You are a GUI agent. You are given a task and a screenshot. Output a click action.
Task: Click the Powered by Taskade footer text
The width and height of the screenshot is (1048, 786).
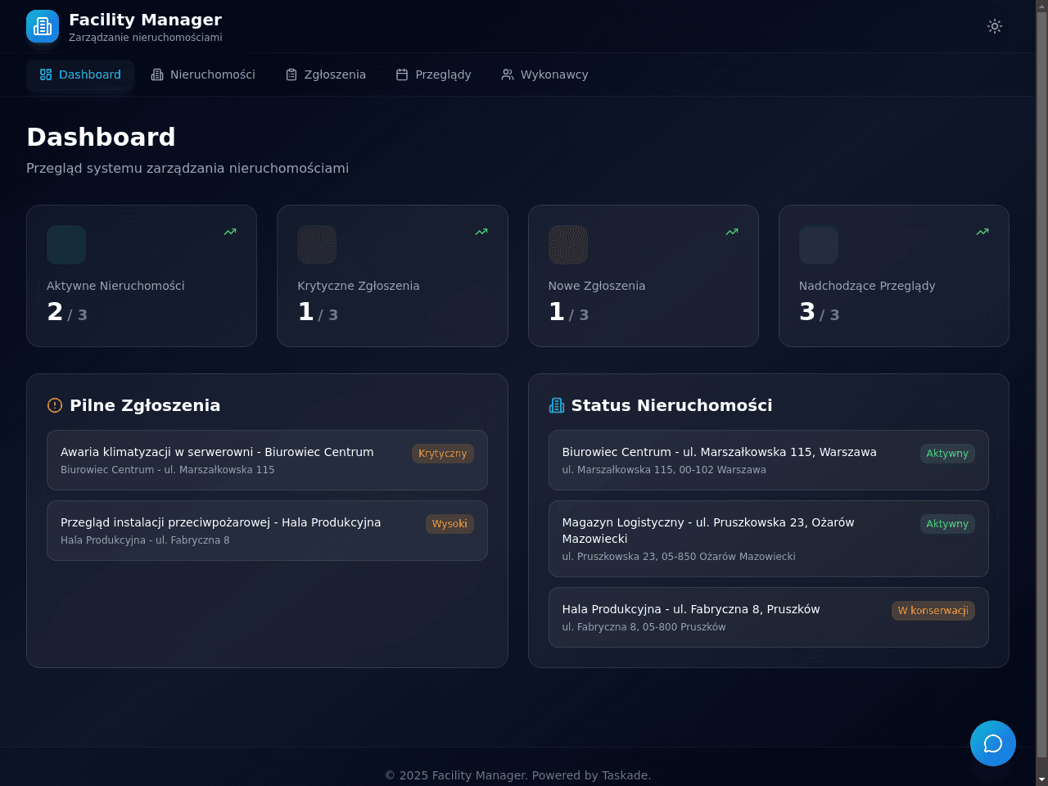tap(592, 775)
